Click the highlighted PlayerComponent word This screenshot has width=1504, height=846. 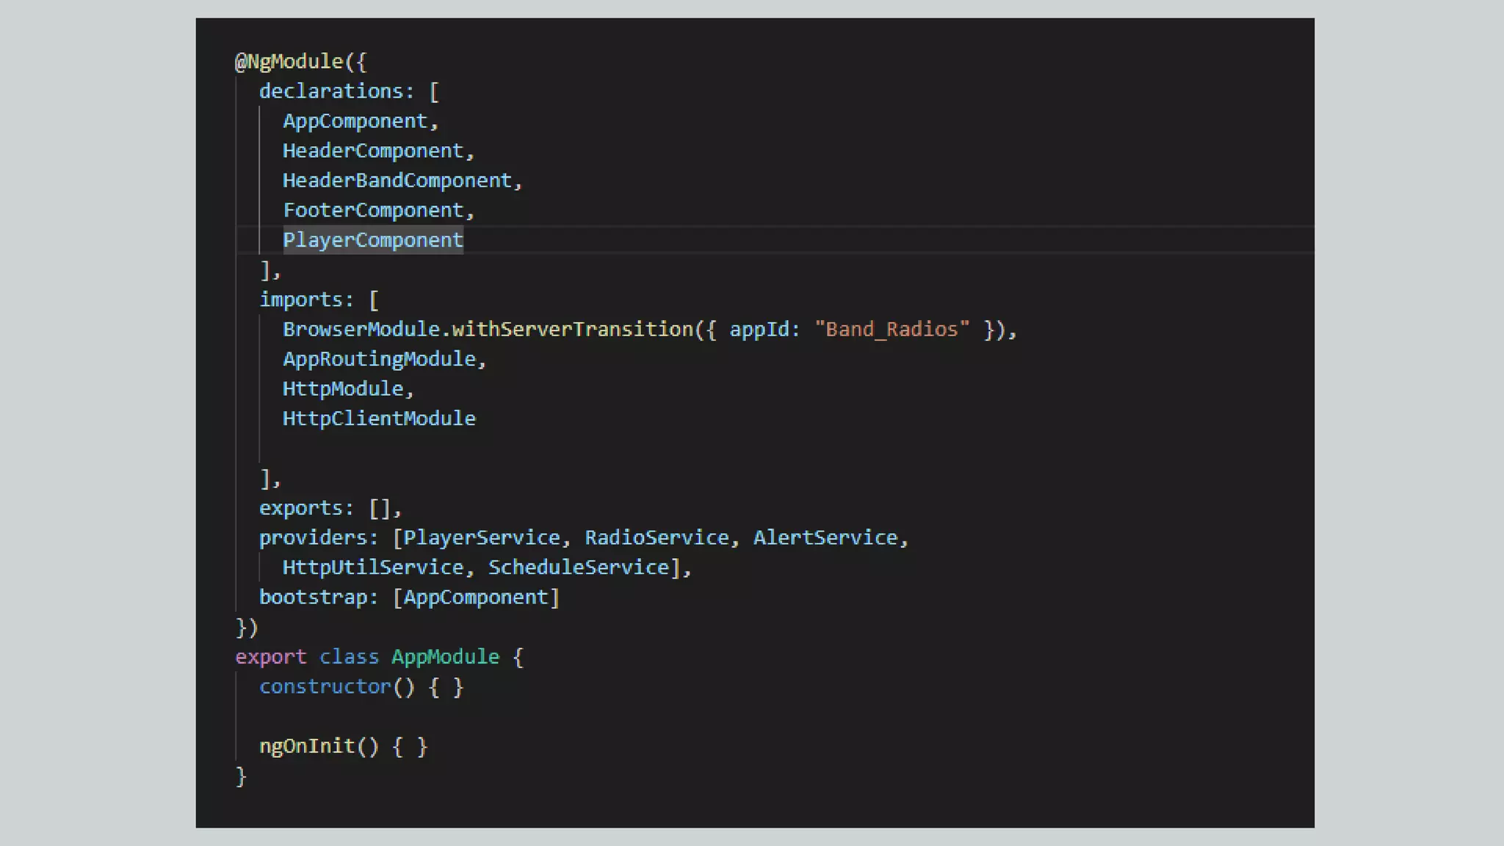[373, 240]
